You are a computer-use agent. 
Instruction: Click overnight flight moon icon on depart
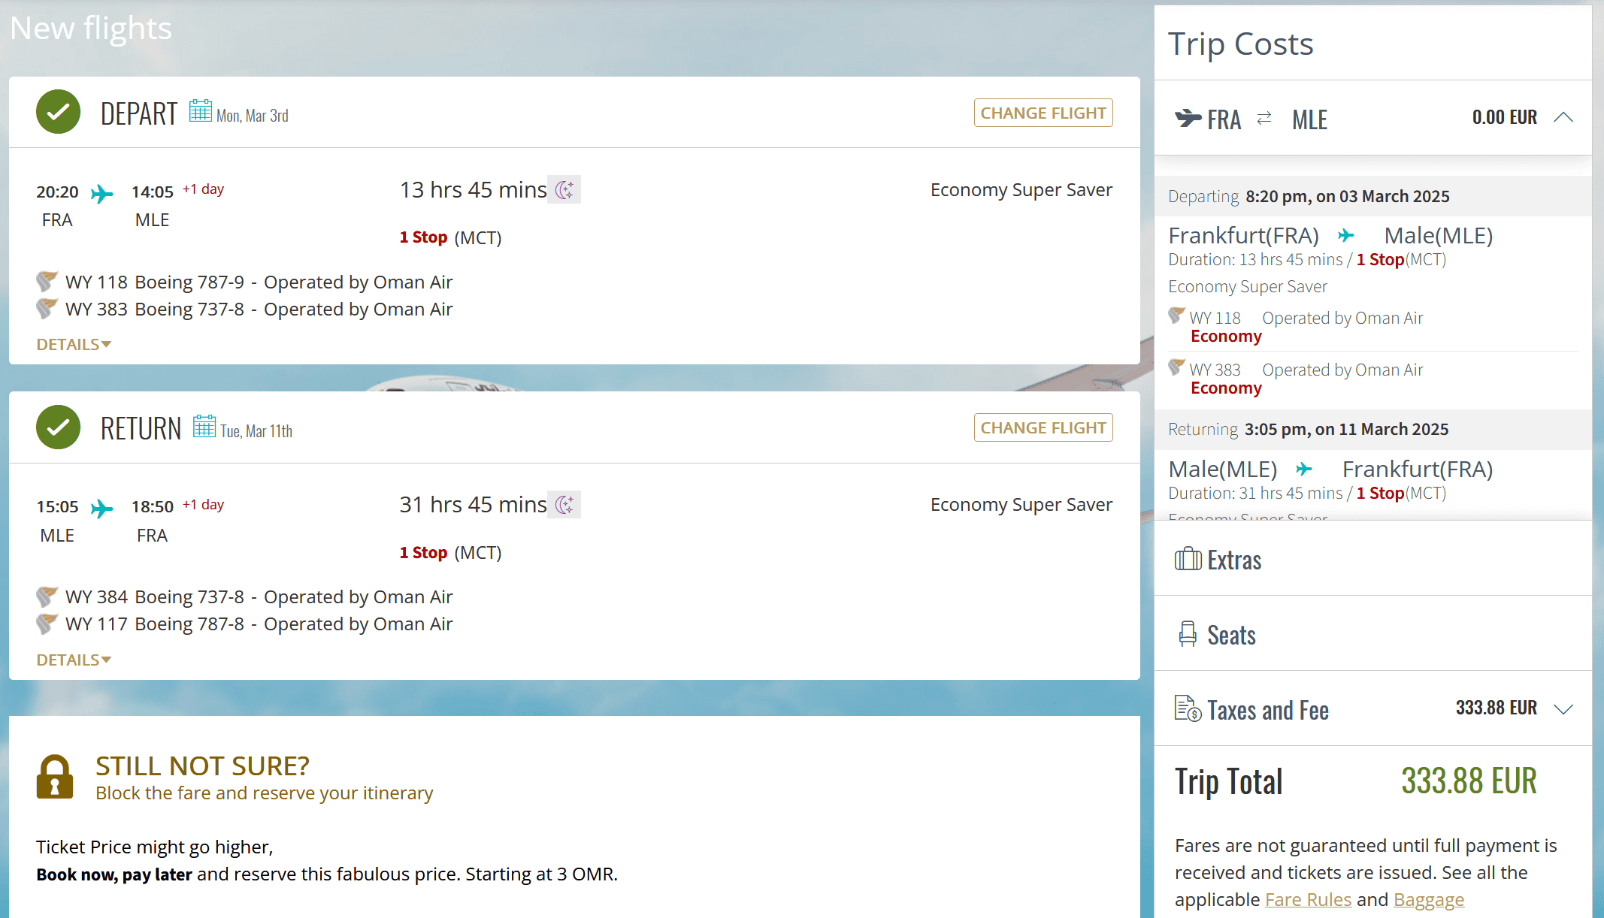564,190
